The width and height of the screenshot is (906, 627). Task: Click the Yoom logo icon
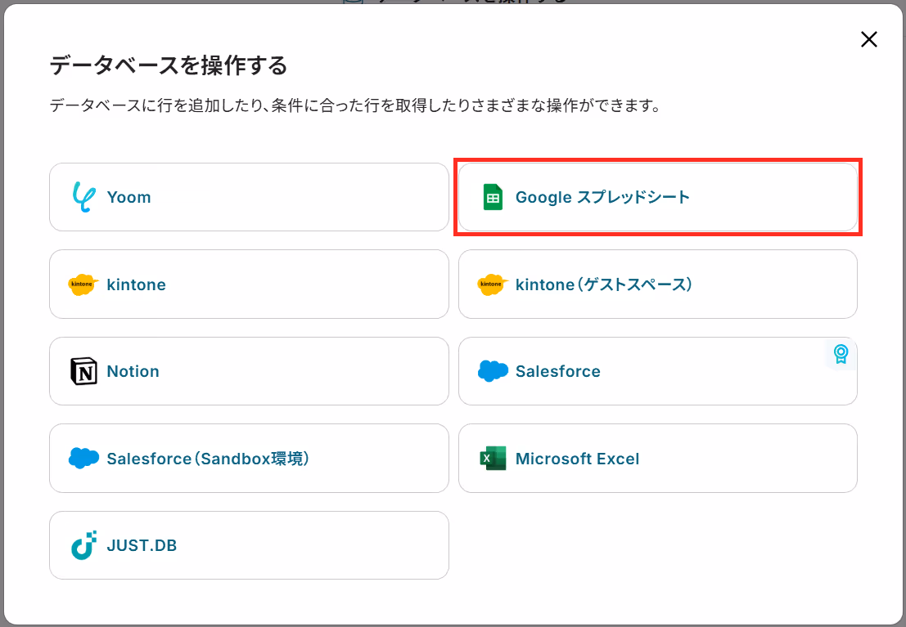click(x=83, y=197)
